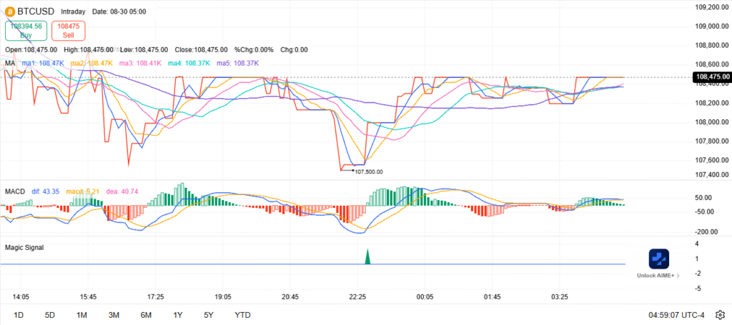Click the blue AIME+ logo icon

tap(658, 259)
